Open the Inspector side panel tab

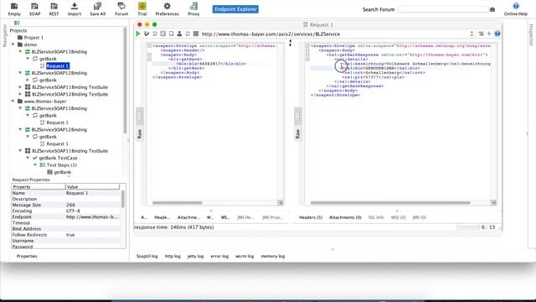[531, 34]
